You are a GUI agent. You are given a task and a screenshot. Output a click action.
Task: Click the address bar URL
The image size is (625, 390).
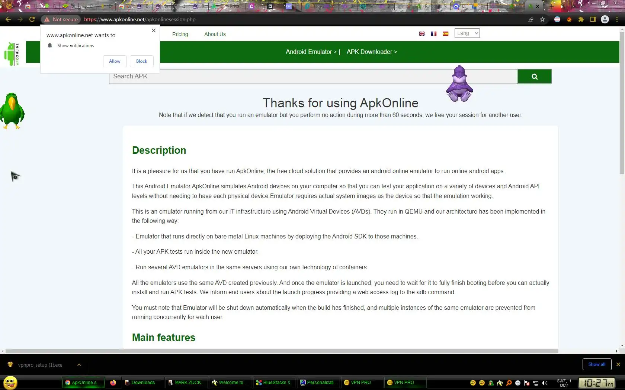[x=140, y=19]
